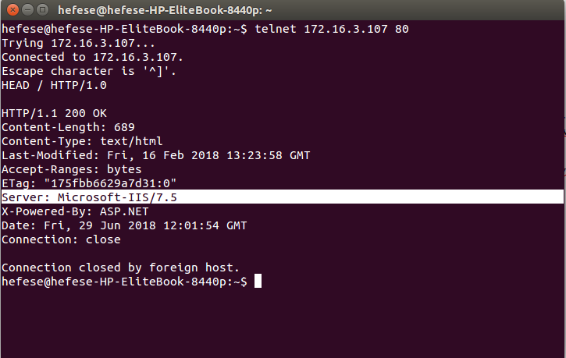Maximize the terminal window
Image resolution: width=566 pixels, height=358 pixels.
(43, 9)
